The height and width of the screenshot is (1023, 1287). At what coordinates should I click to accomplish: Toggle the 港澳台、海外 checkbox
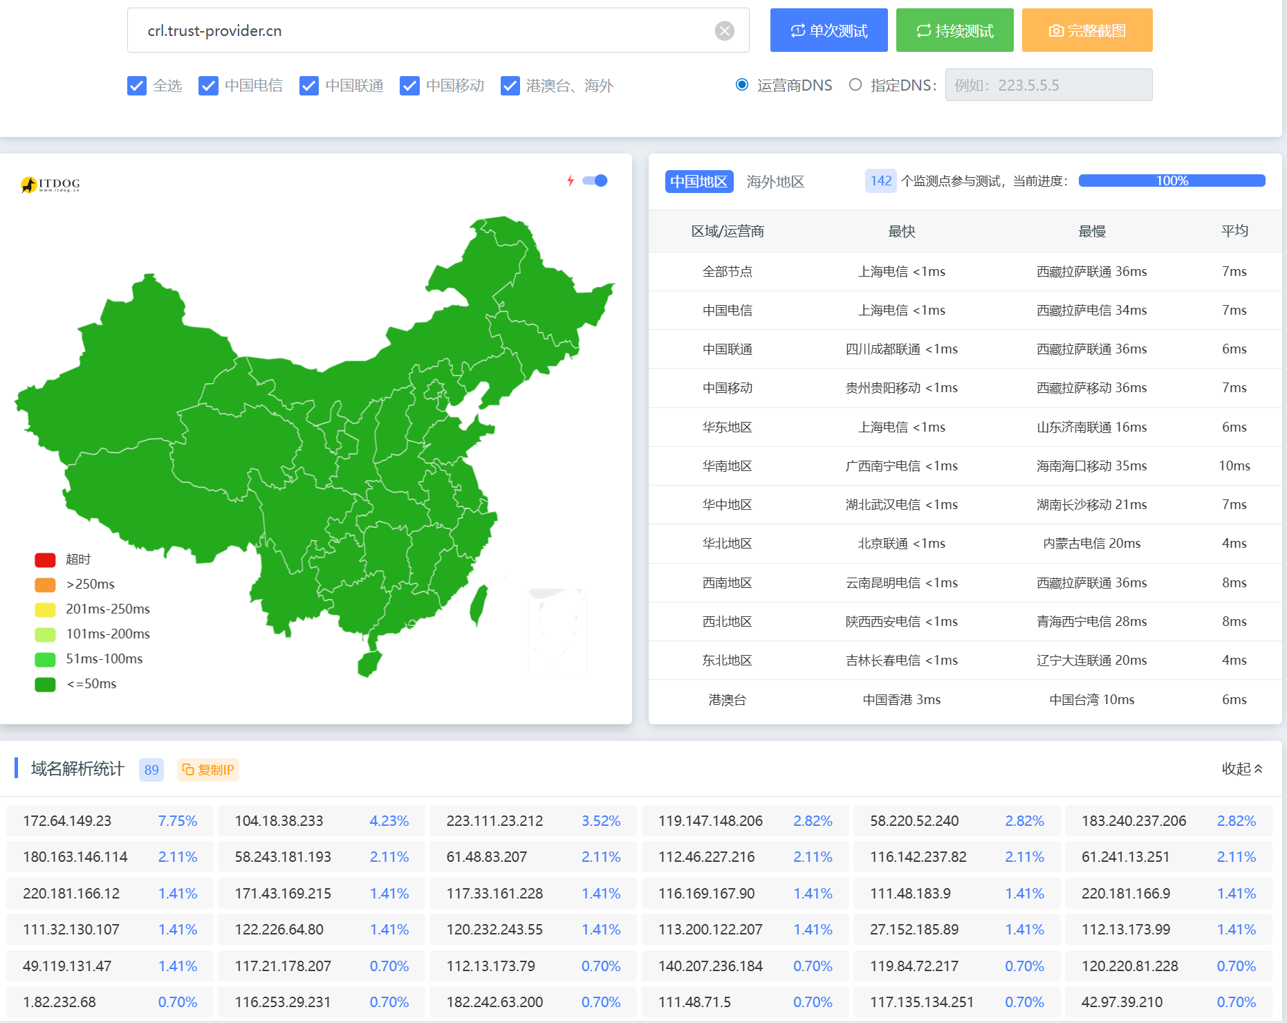[x=510, y=86]
